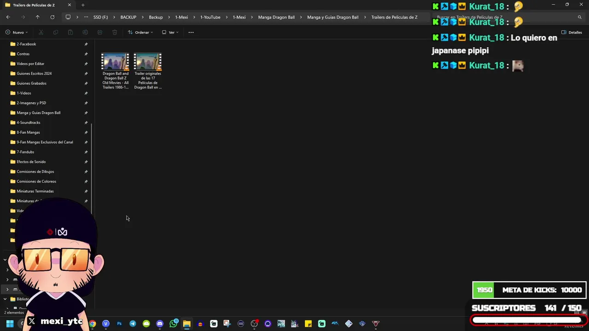This screenshot has width=589, height=331.
Task: Refresh the current folder view
Action: (52, 17)
